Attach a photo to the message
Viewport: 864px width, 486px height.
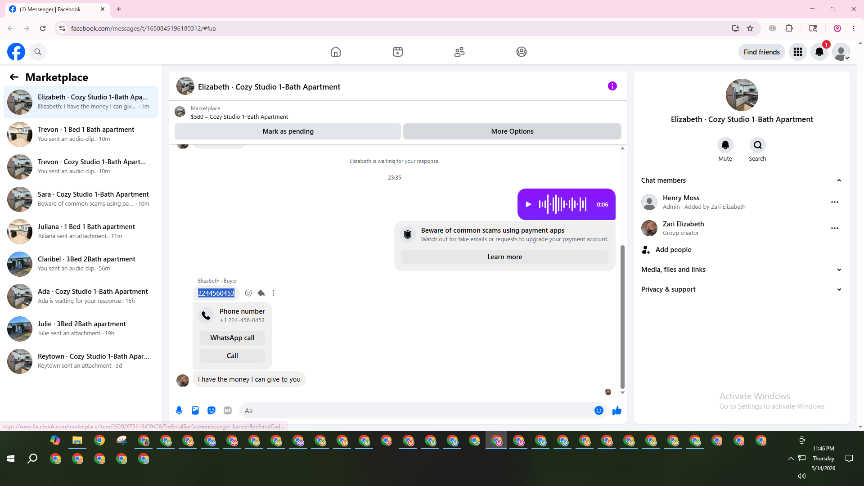[195, 410]
